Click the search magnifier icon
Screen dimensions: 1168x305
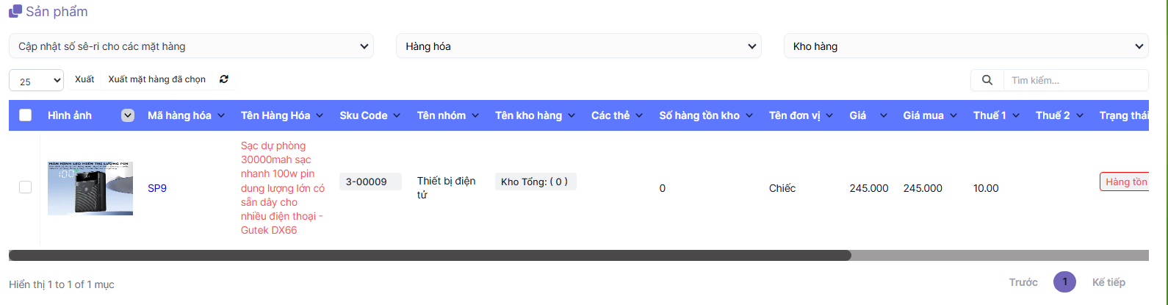[987, 80]
